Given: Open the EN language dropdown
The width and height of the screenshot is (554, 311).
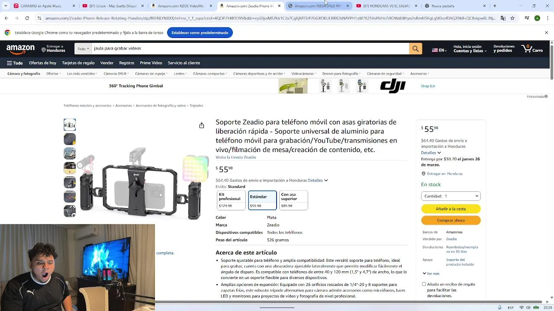Looking at the screenshot, I should 439,50.
